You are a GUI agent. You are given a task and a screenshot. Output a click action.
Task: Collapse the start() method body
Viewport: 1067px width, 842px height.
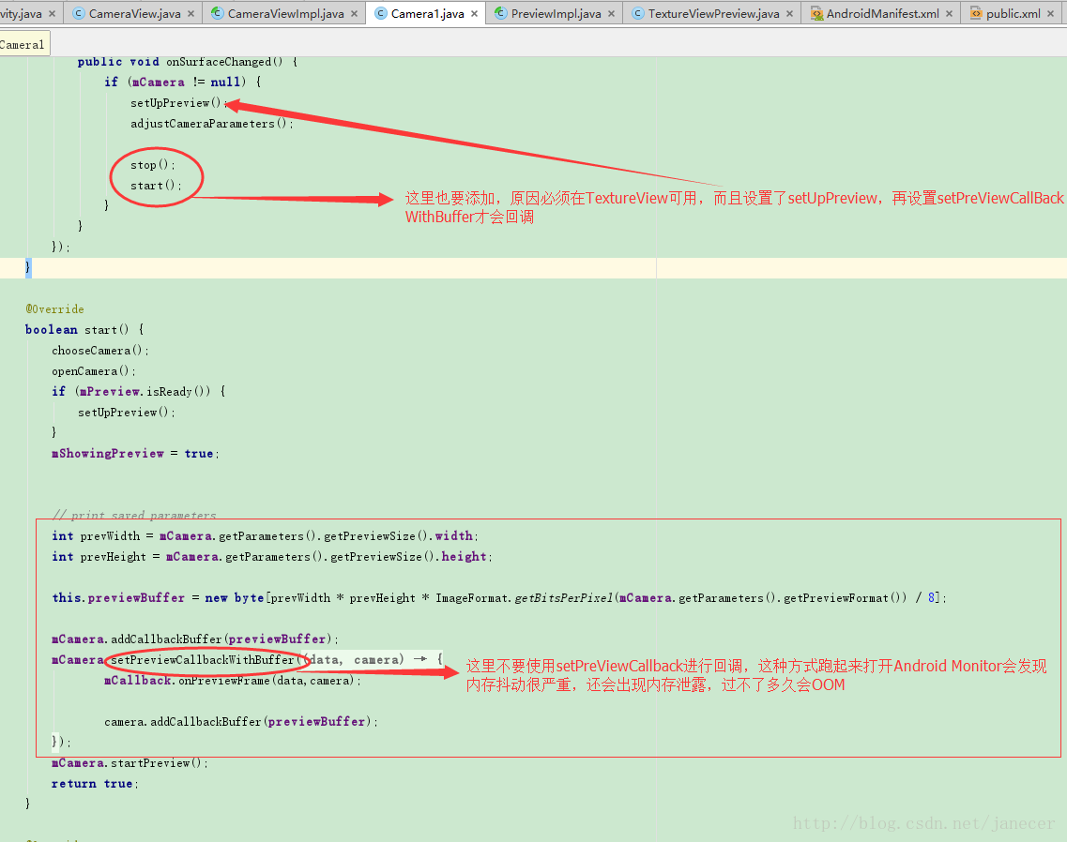coord(11,329)
